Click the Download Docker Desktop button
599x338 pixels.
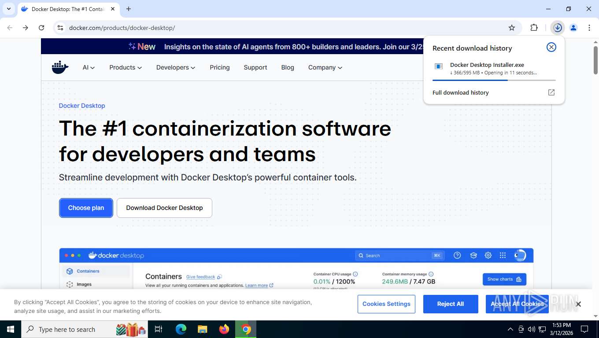164,208
